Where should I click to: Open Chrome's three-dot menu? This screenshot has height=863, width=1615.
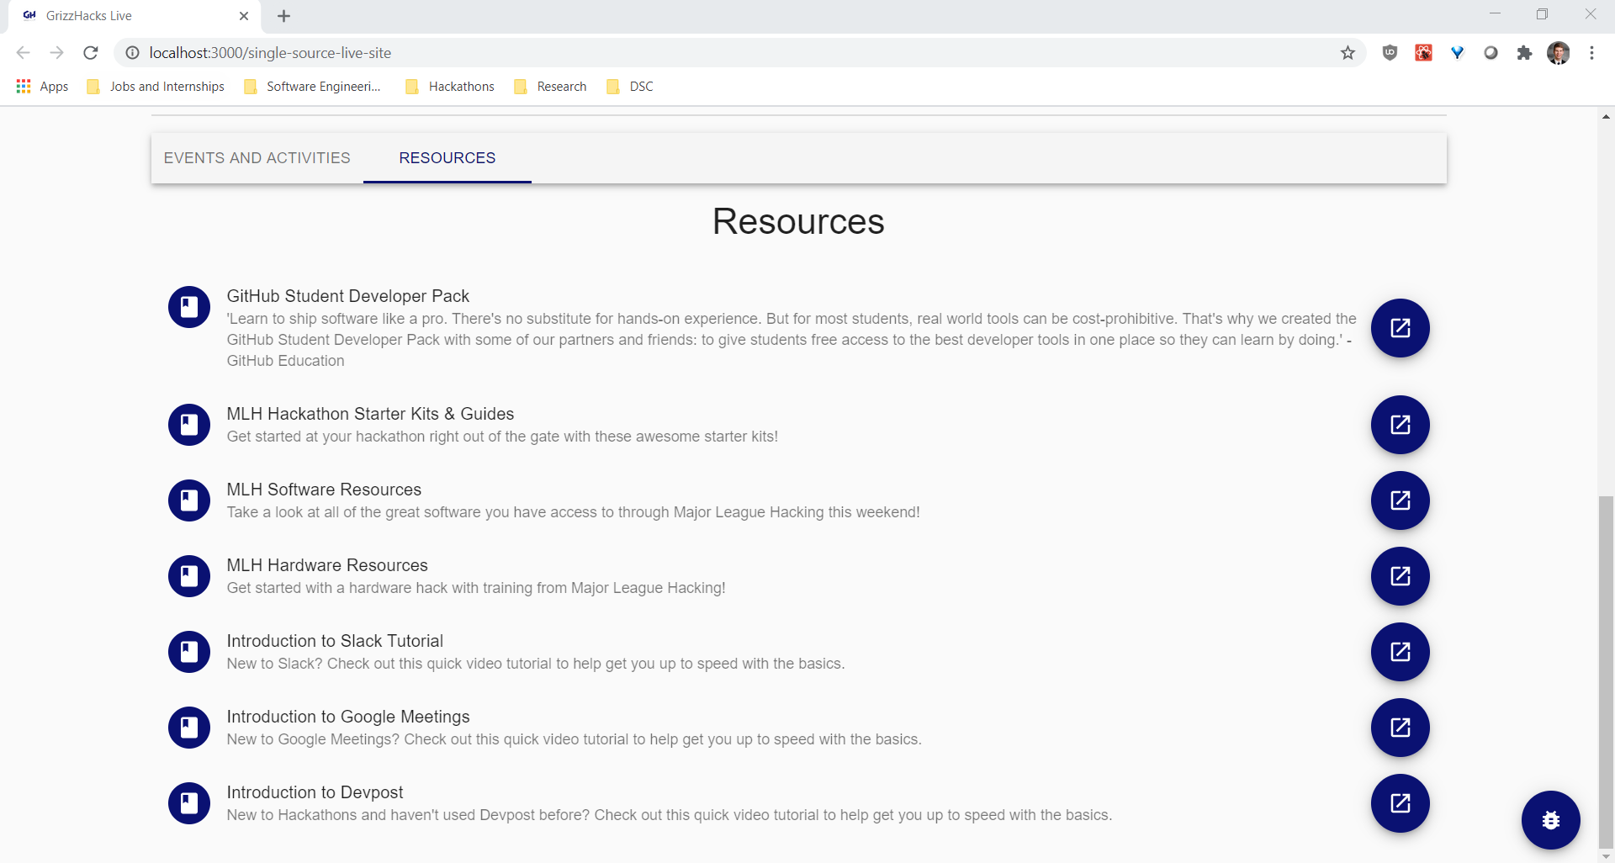pos(1591,53)
